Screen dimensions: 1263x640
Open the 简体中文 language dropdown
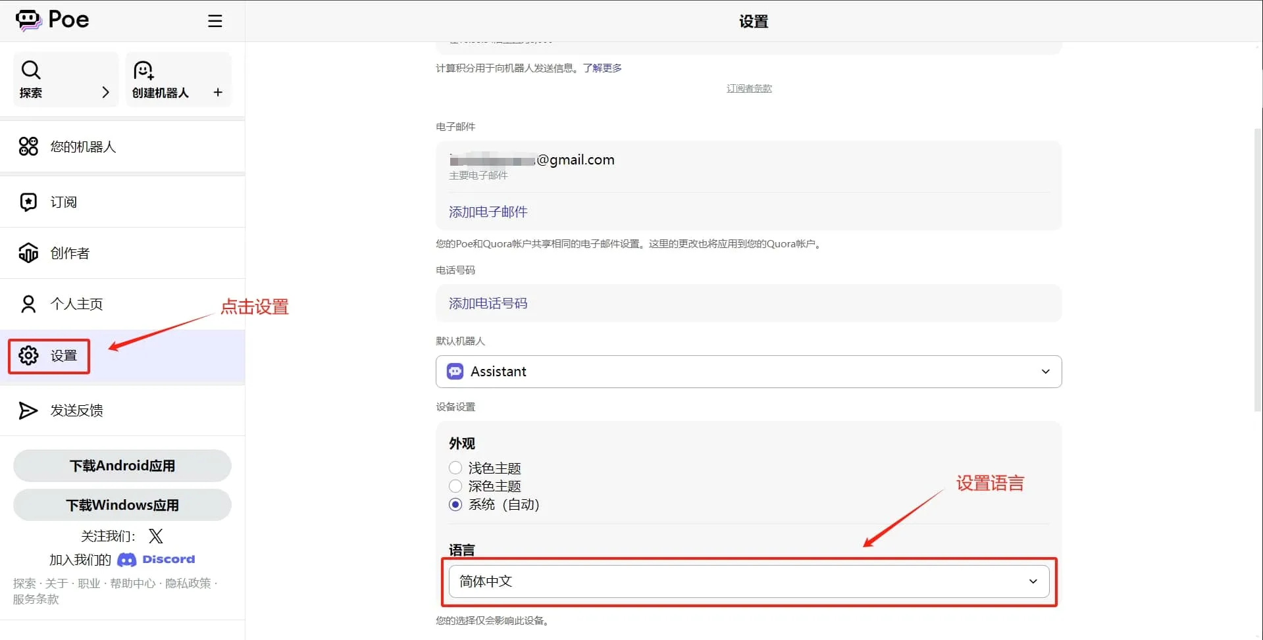pyautogui.click(x=749, y=581)
